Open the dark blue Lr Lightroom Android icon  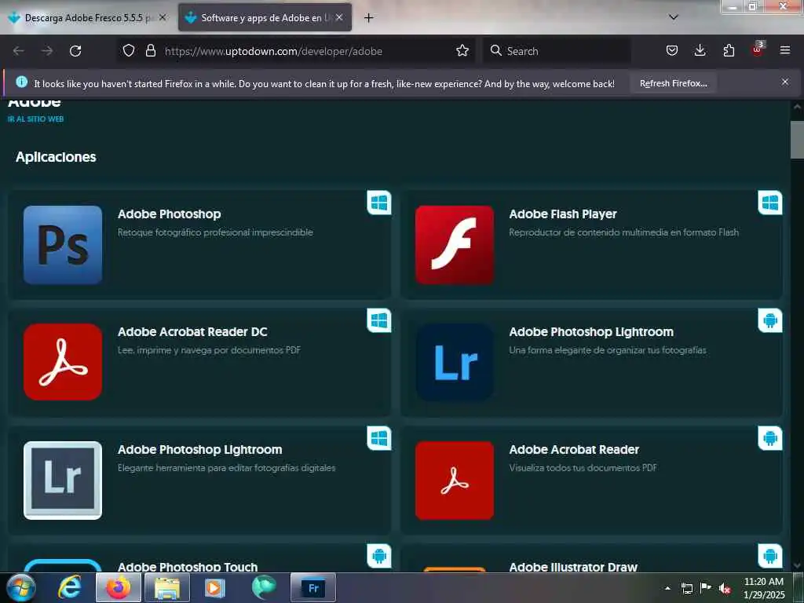[x=455, y=362]
